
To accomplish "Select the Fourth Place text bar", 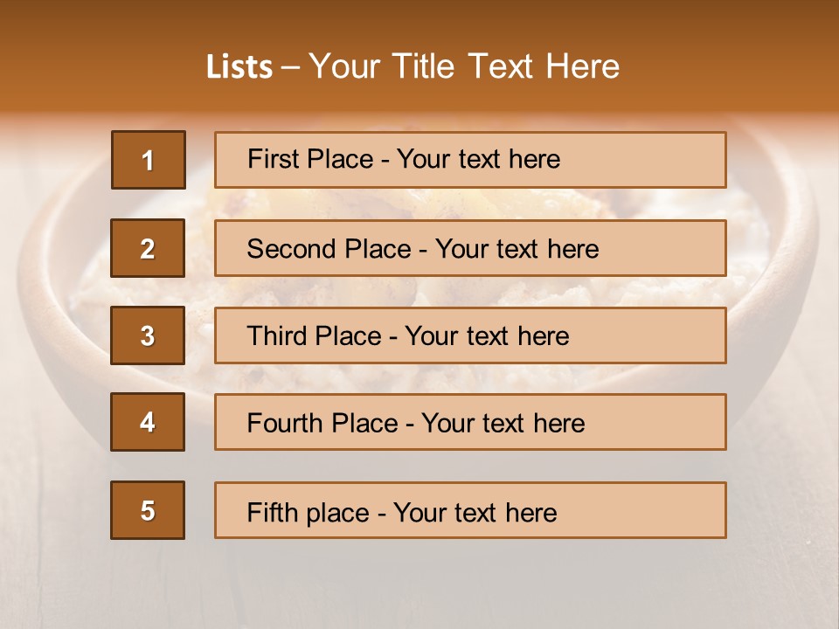I will (x=470, y=422).
